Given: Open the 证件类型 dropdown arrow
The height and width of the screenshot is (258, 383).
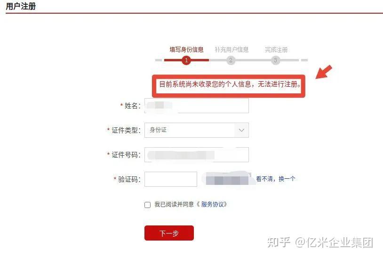Looking at the screenshot, I should 241,130.
